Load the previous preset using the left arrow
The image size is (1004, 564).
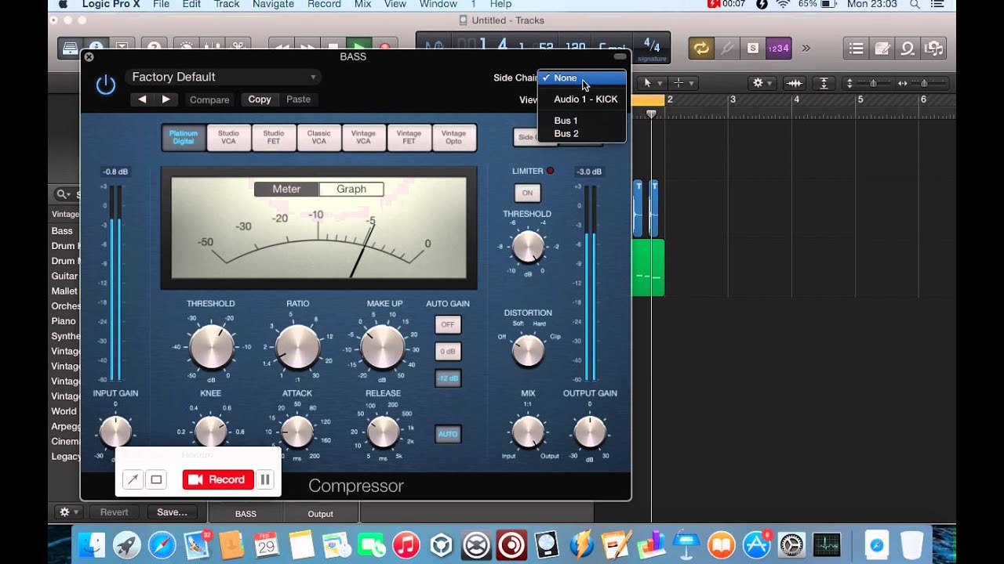pyautogui.click(x=142, y=99)
